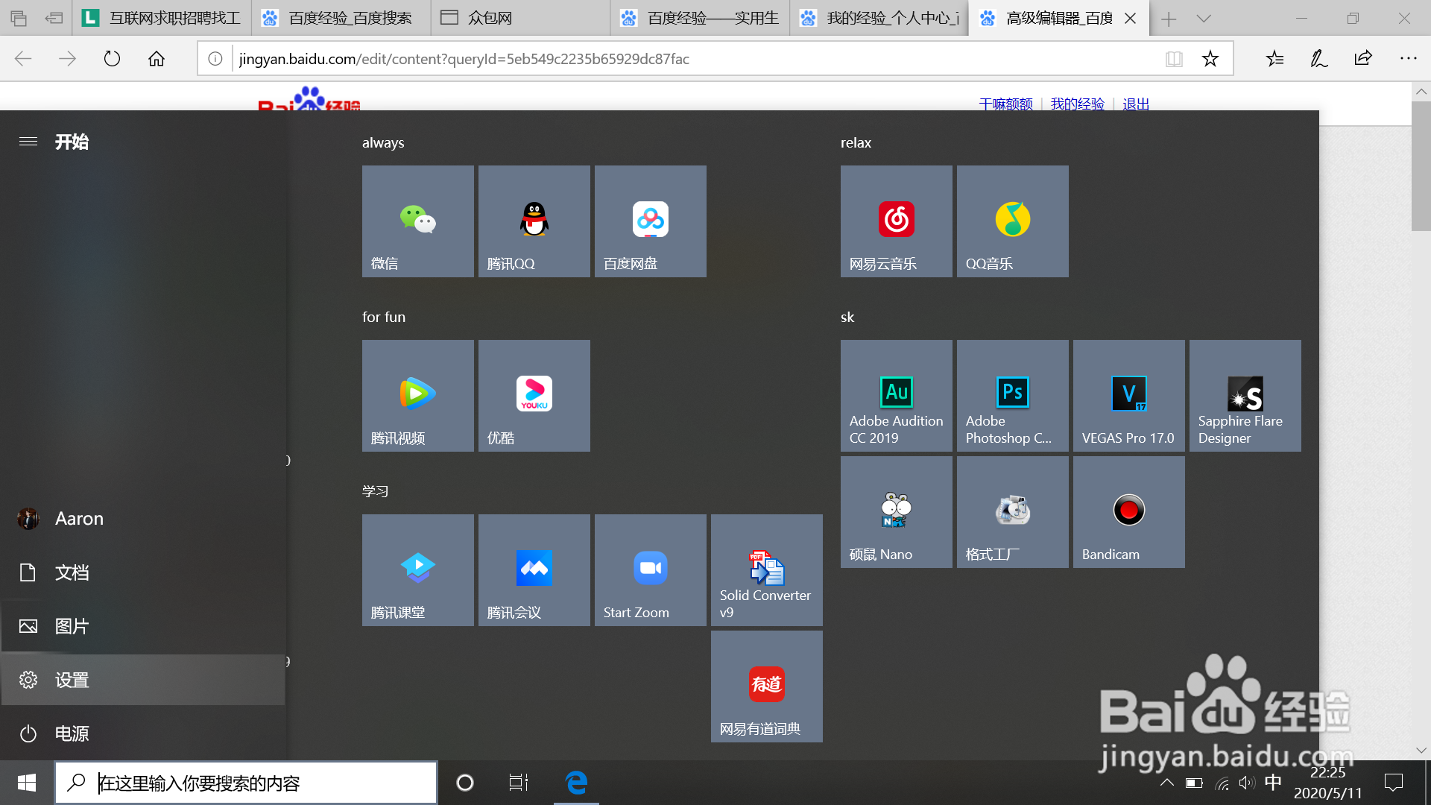Open VEGAS Pro 17.0 tile
The image size is (1431, 805).
tap(1128, 396)
